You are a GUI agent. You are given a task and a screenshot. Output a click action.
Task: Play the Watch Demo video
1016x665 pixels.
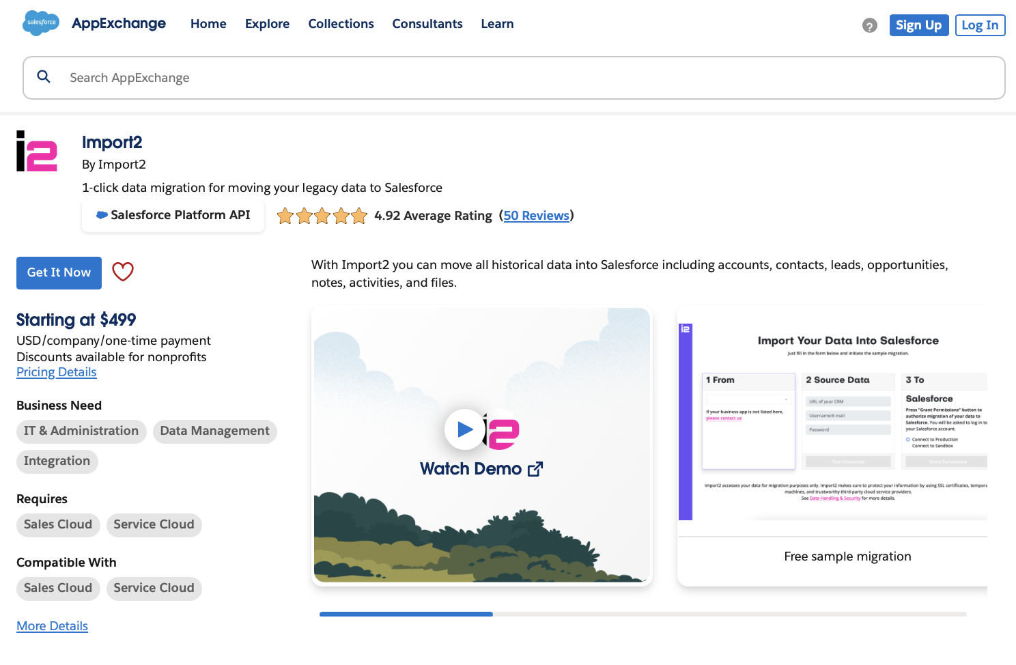(465, 429)
